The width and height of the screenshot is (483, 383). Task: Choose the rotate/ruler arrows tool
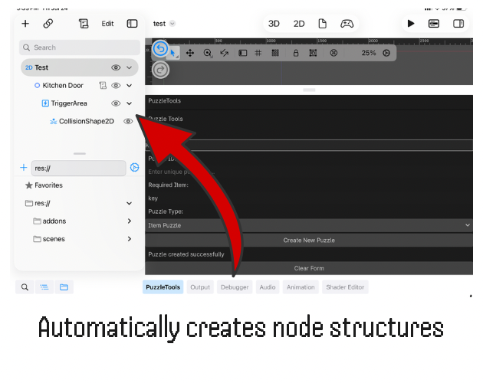pos(224,54)
